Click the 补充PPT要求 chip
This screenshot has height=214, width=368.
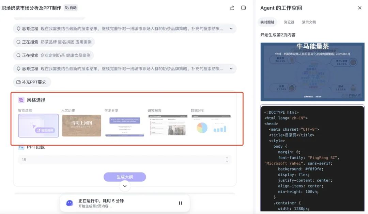point(32,82)
